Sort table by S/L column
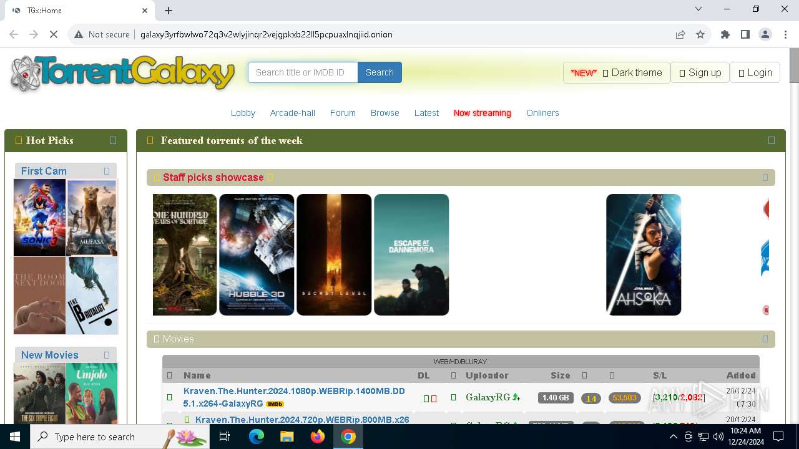 click(x=660, y=375)
